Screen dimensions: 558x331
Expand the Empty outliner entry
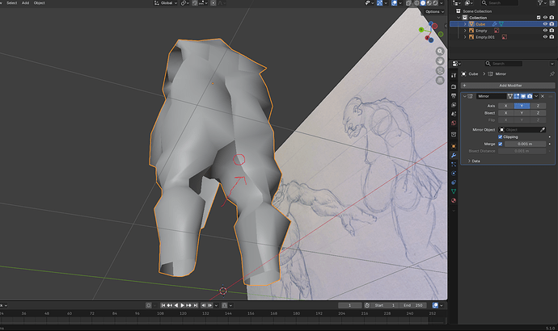pos(465,31)
